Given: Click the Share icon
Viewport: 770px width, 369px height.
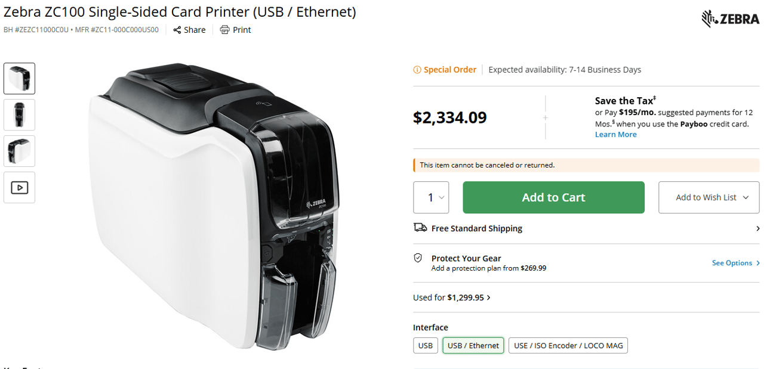Looking at the screenshot, I should (x=177, y=30).
